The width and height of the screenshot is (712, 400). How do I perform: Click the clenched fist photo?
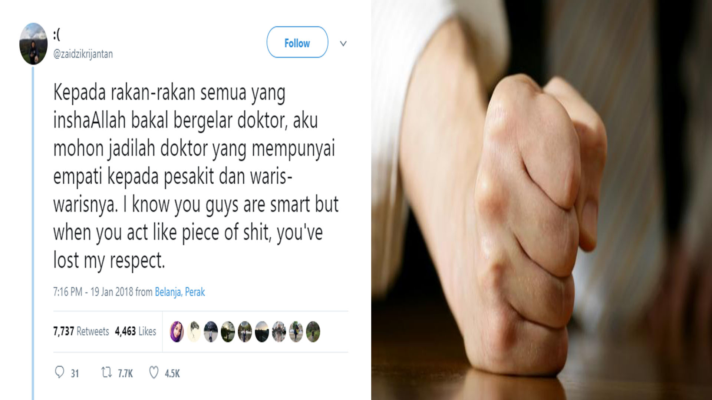click(542, 200)
